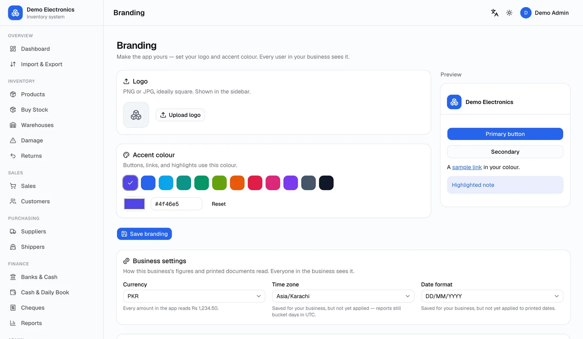Screen dimensions: 583x339
Task: Open the Warehouses building icon
Action: click(x=13, y=125)
